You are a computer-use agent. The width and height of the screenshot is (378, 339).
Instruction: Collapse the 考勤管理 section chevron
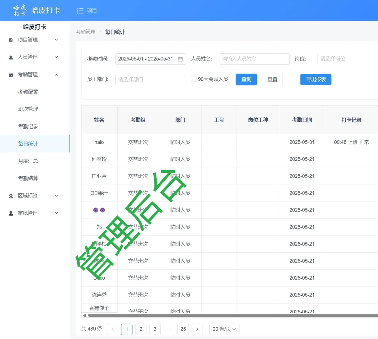tap(56, 75)
